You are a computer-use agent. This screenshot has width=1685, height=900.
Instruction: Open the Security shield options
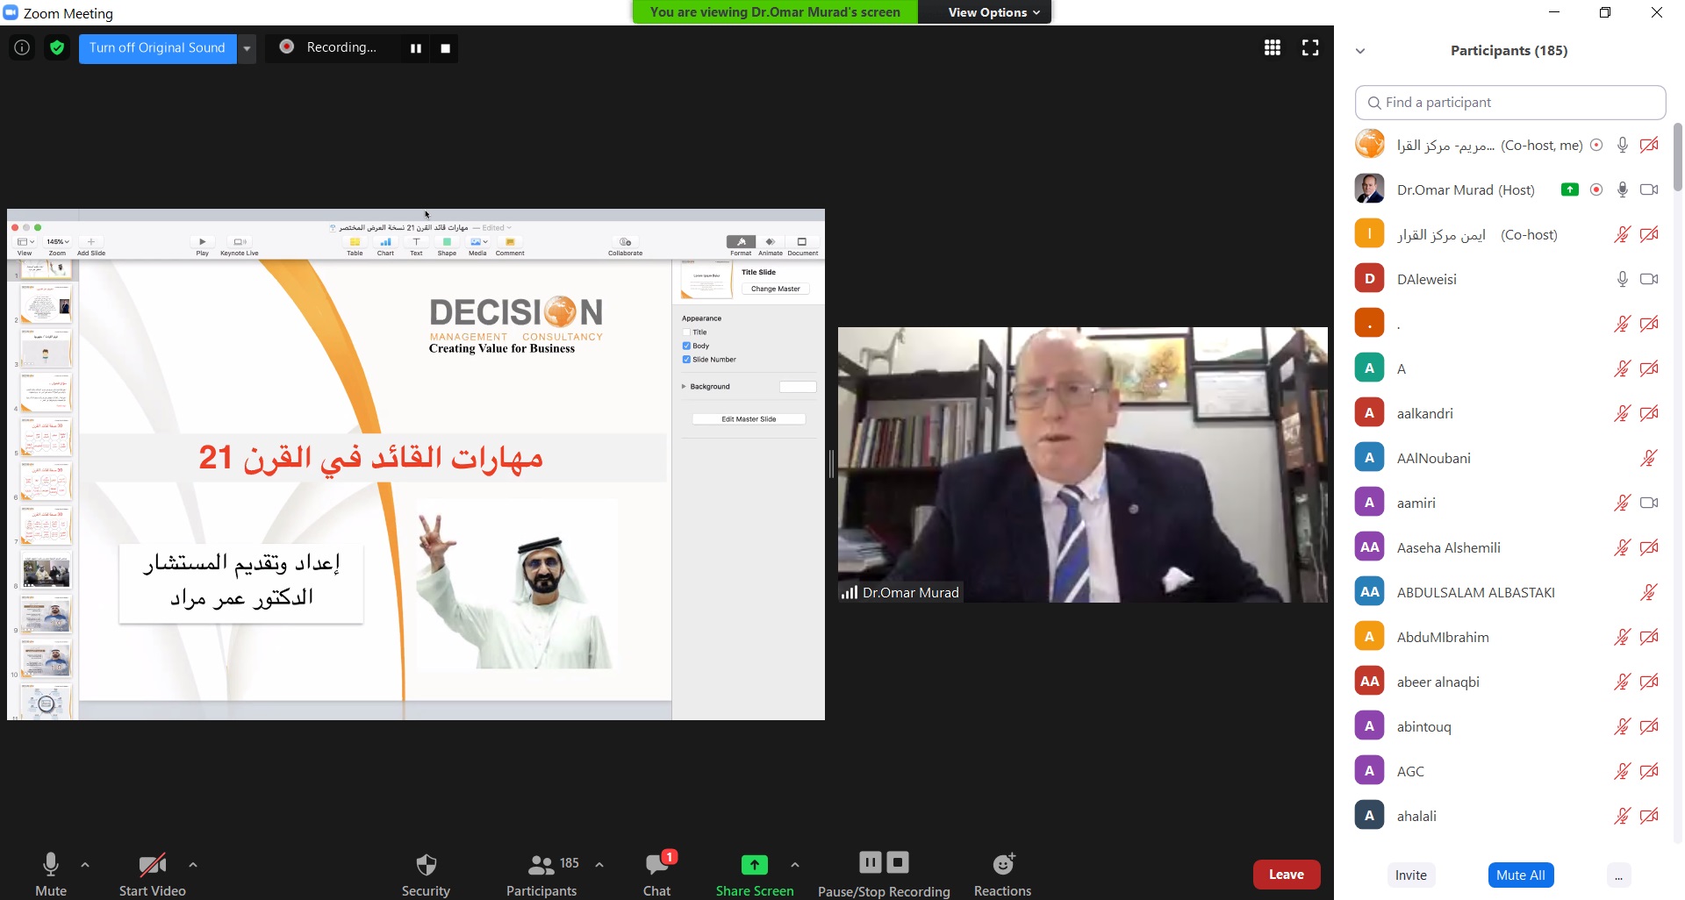coord(426,875)
